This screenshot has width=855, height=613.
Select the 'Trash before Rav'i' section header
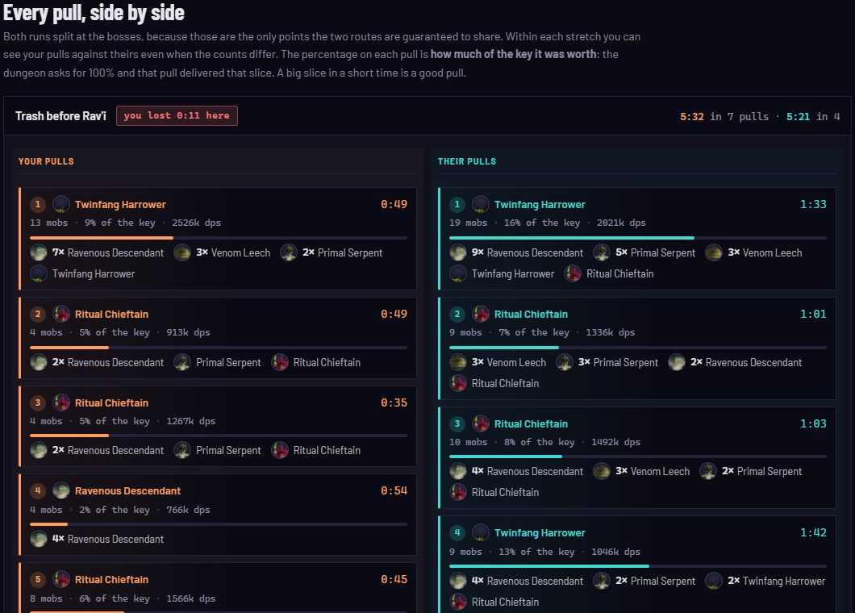pos(60,116)
